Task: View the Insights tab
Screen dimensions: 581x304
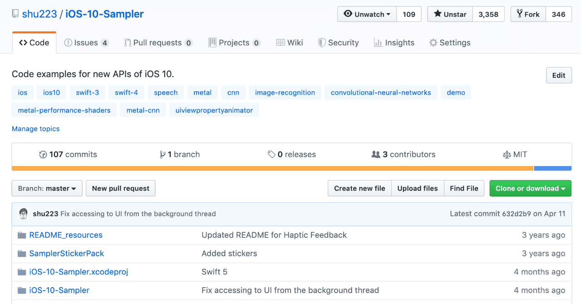Action: pos(394,43)
